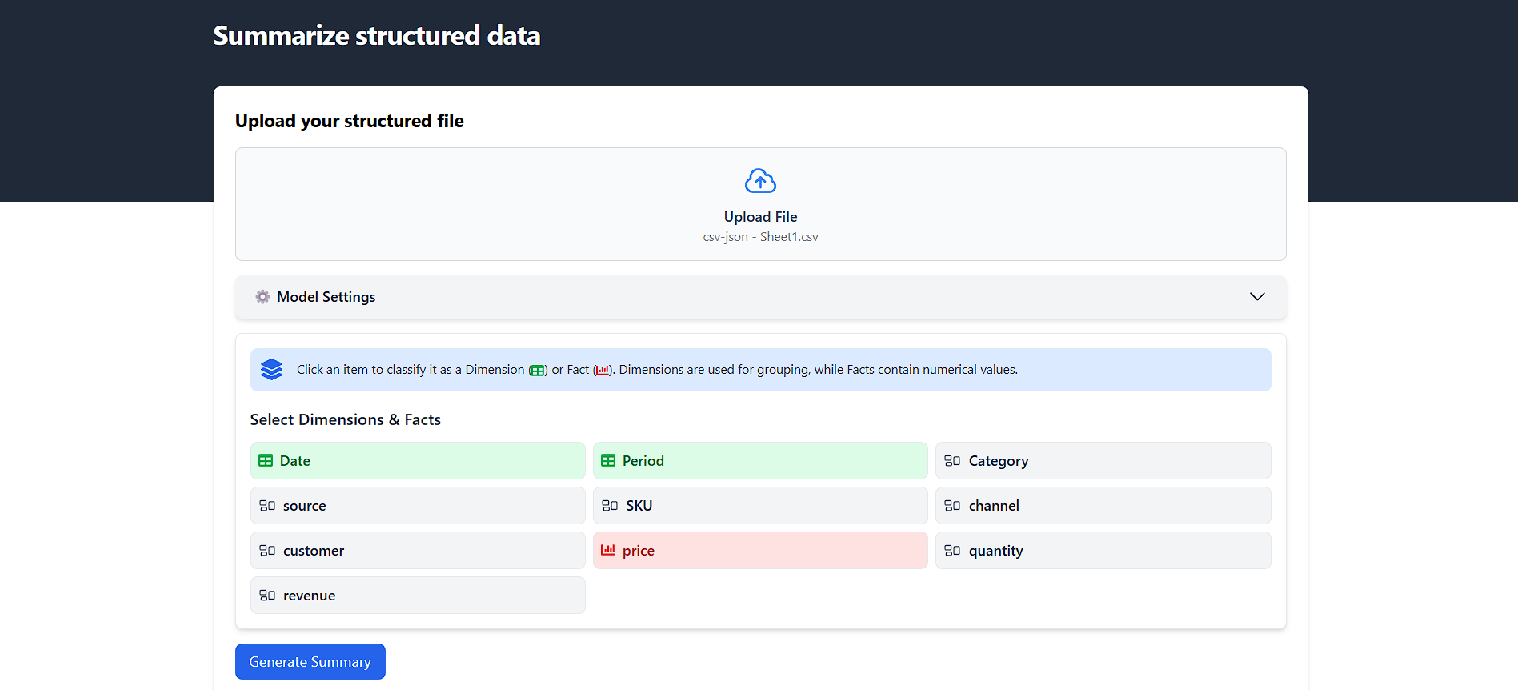This screenshot has height=690, width=1518.
Task: Click the red fact chart icon beside price
Action: [x=608, y=550]
